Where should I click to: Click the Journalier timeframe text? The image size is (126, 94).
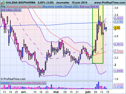pos(63,3)
